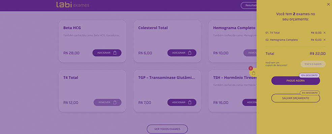Click bag icon on Colesterol Total Adicionar button

(x=190, y=53)
